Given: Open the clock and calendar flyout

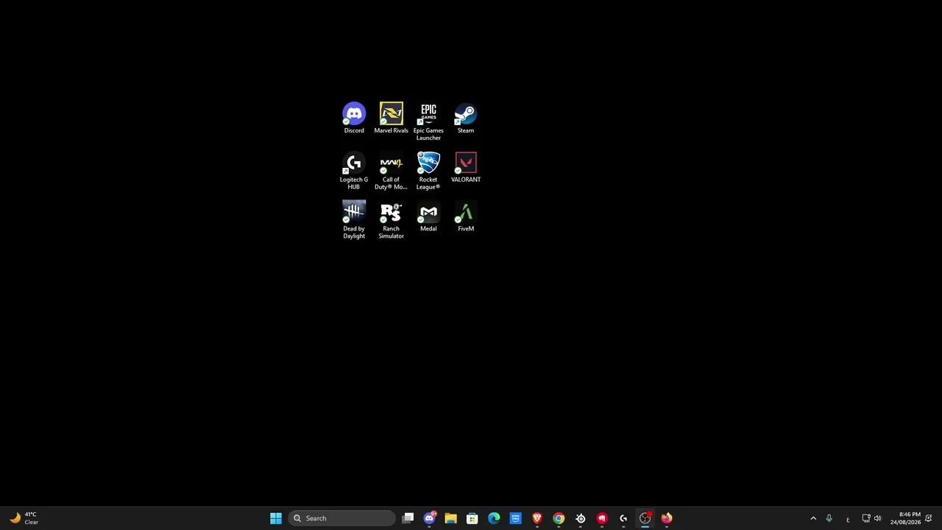Looking at the screenshot, I should point(905,518).
